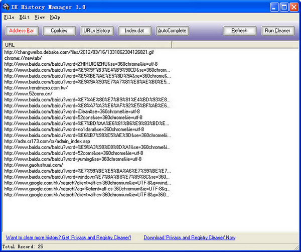Open 'Want to clear more history?' link
This screenshot has width=301, height=252.
[x=68, y=237]
